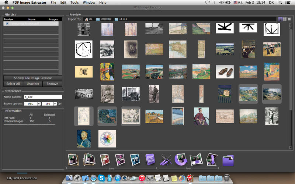Open the crossed screwdrivers tool icon
The image size is (295, 184).
click(165, 160)
